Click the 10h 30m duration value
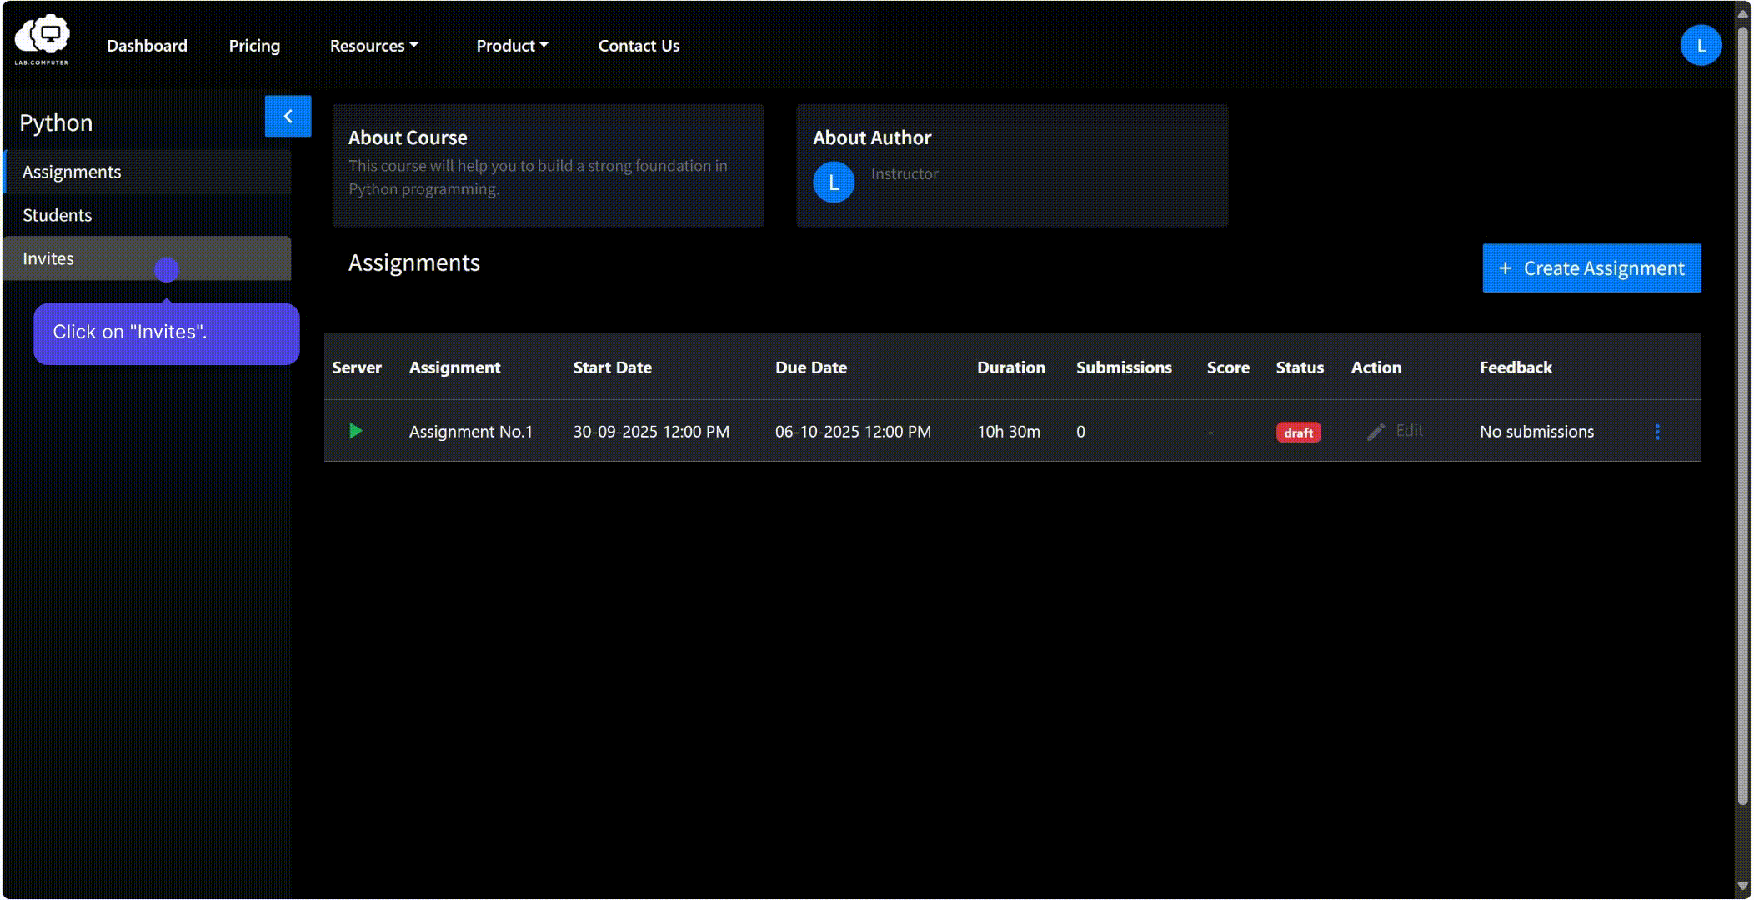The image size is (1754, 900). tap(1009, 432)
